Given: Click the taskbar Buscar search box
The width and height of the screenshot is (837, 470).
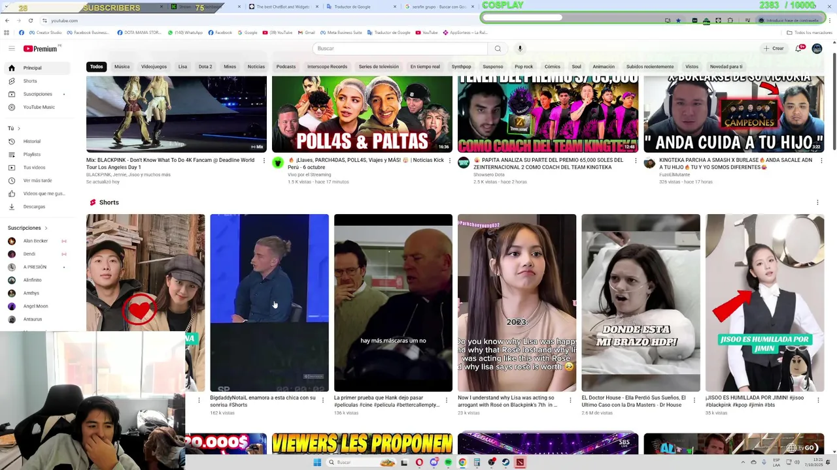Looking at the screenshot, I should tap(361, 462).
